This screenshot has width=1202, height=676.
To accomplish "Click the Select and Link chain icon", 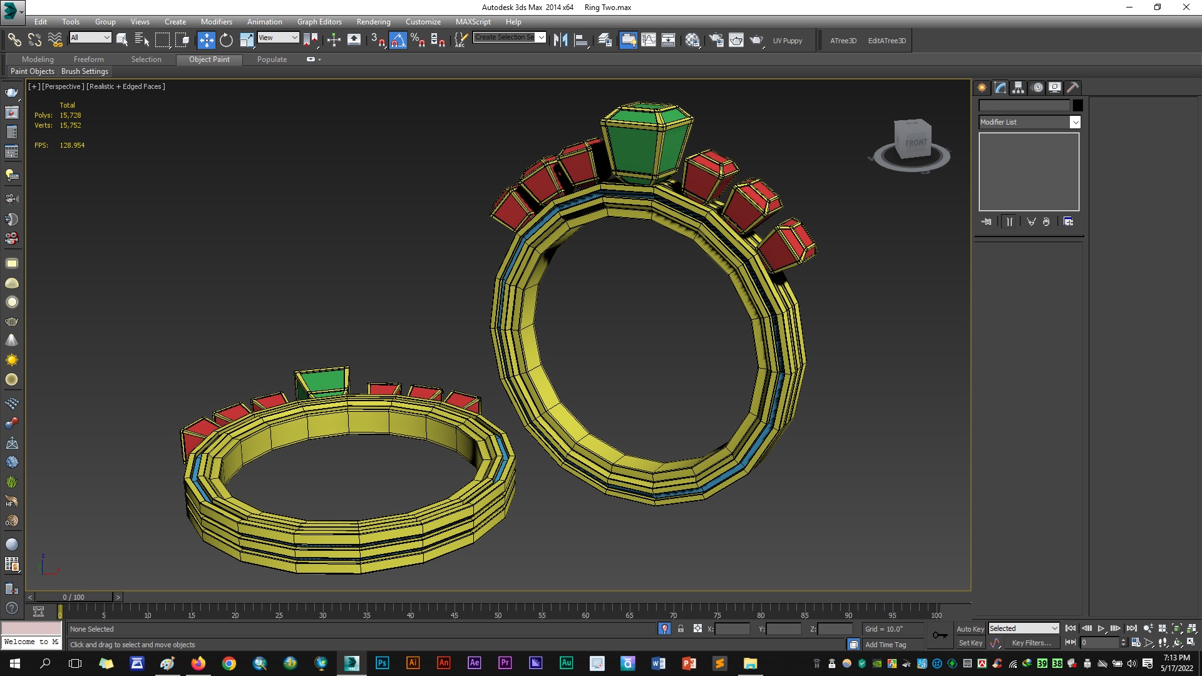I will 14,40.
